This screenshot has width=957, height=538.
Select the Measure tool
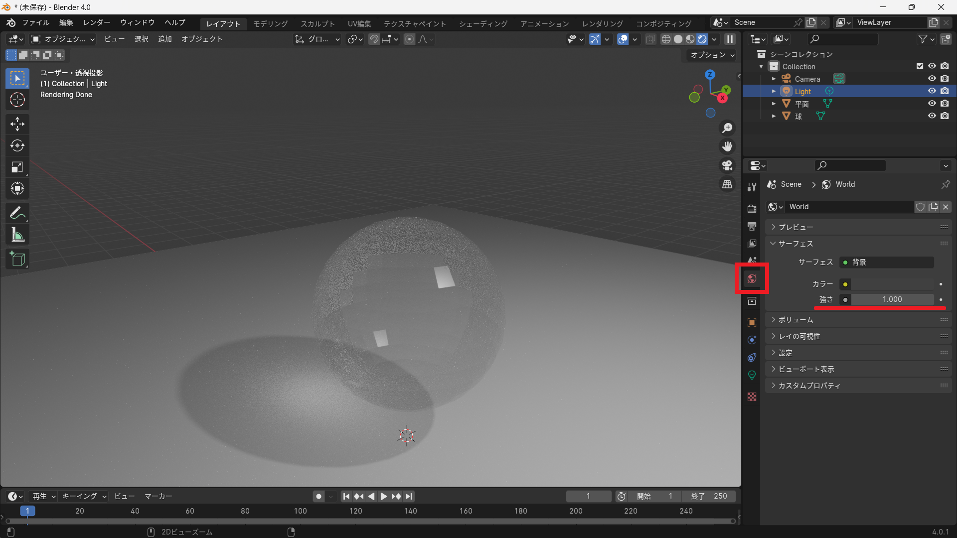17,235
